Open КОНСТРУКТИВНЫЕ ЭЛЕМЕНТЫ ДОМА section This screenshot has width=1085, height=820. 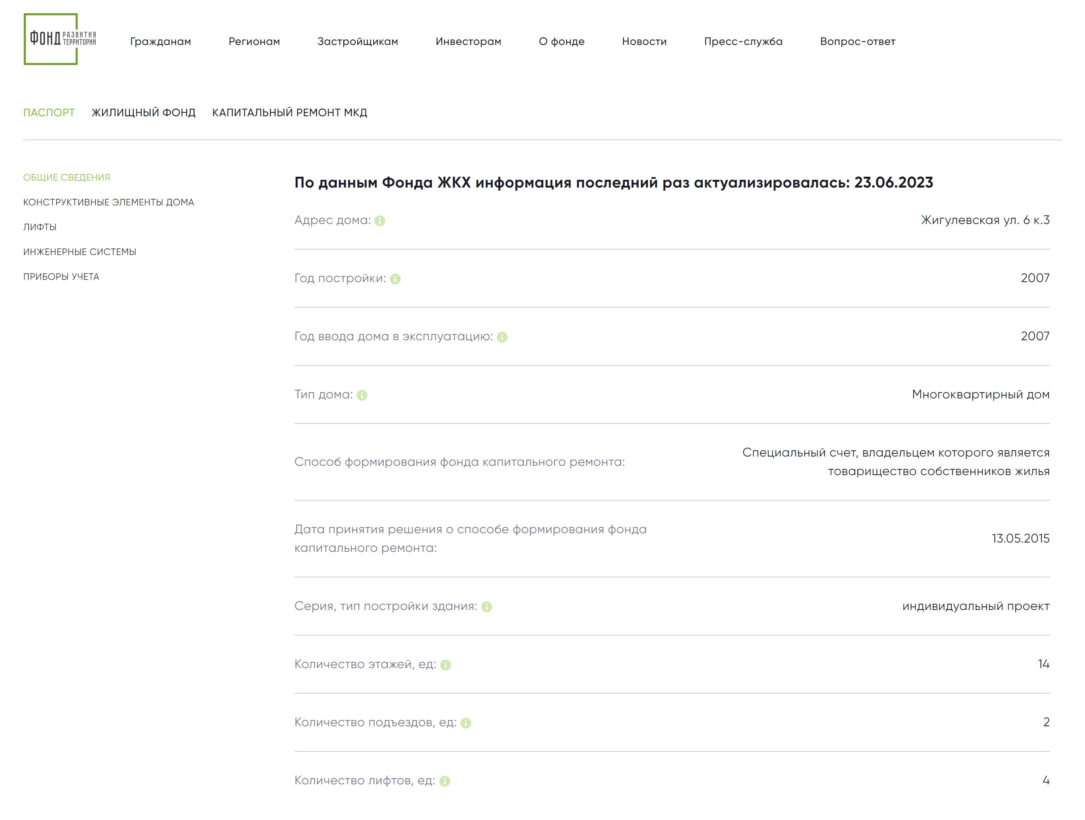pos(109,203)
